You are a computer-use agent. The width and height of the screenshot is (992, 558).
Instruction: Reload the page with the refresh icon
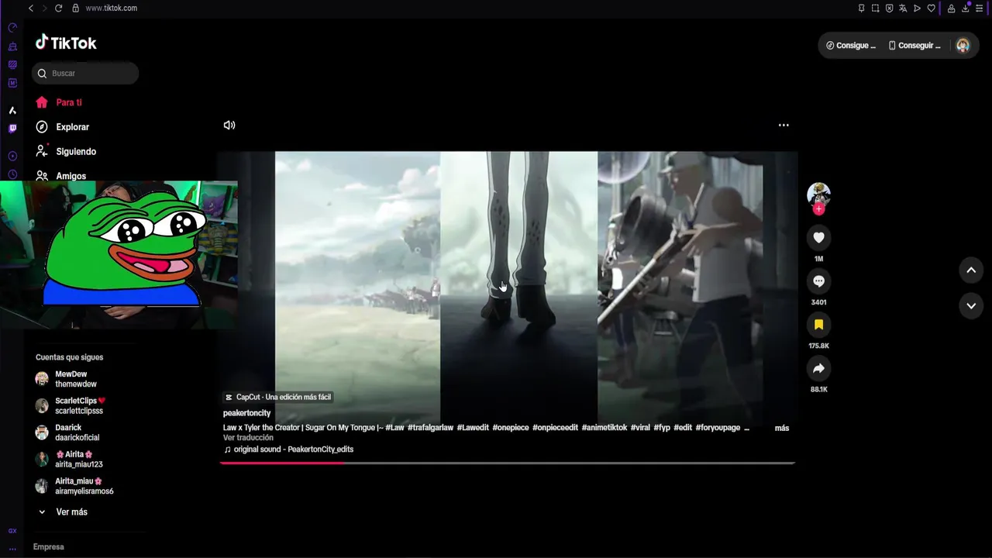58,8
